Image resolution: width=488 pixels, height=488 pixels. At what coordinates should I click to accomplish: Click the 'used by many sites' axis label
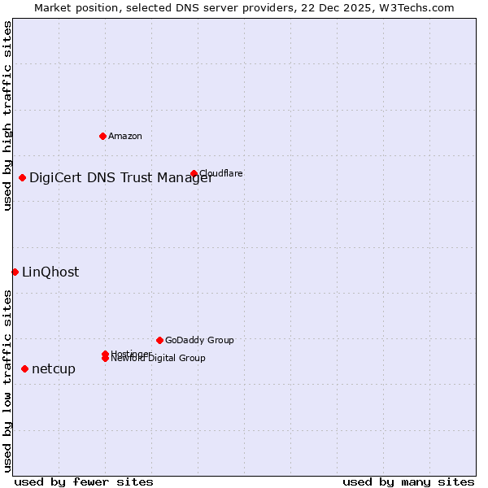pyautogui.click(x=408, y=482)
